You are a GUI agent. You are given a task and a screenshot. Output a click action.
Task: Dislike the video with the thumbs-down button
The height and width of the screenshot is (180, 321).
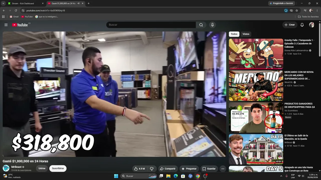[x=152, y=169]
